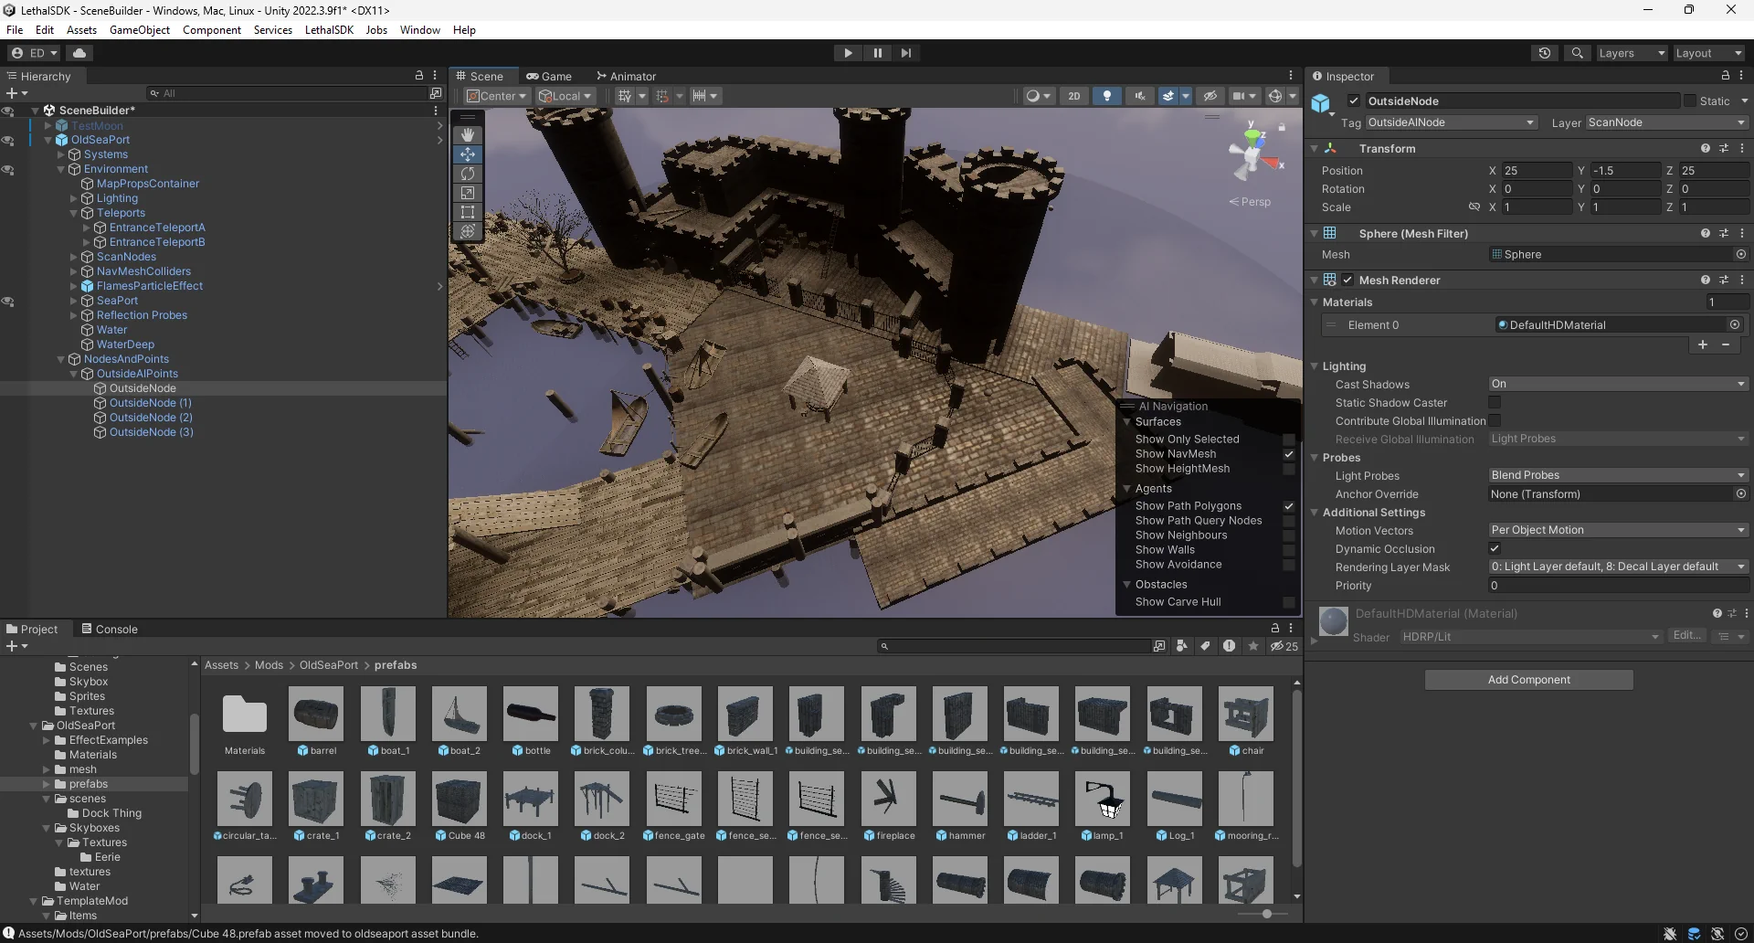Click the Step frame button
This screenshot has height=943, width=1754.
pos(905,53)
